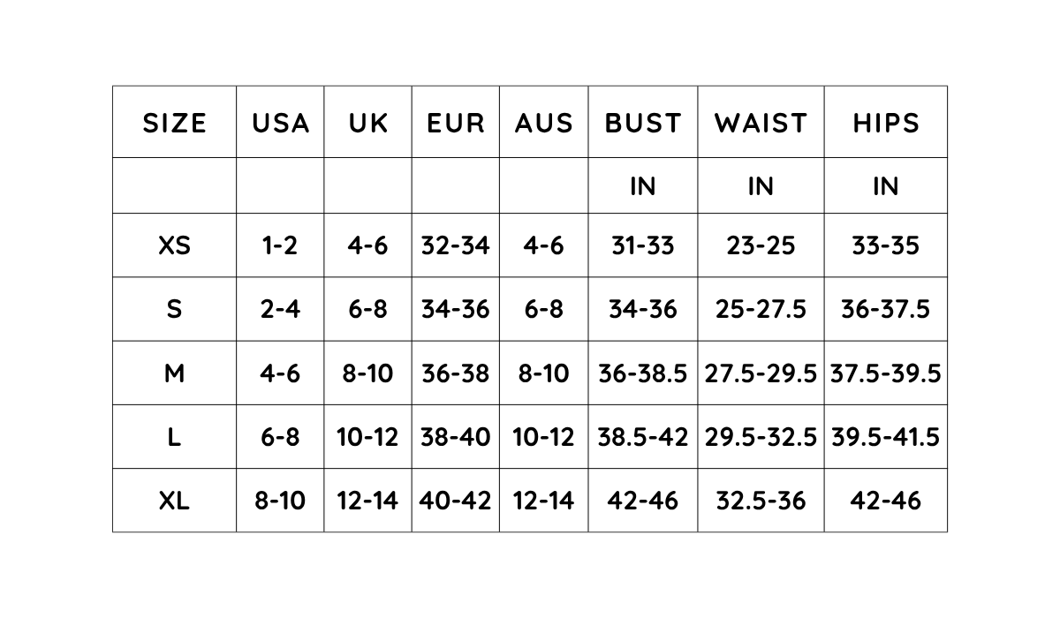This screenshot has height=618, width=1060.
Task: Click the EUR column header cell
Action: point(456,123)
